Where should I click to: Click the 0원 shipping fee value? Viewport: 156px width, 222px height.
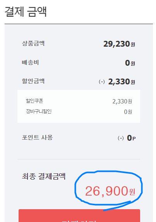click(130, 63)
